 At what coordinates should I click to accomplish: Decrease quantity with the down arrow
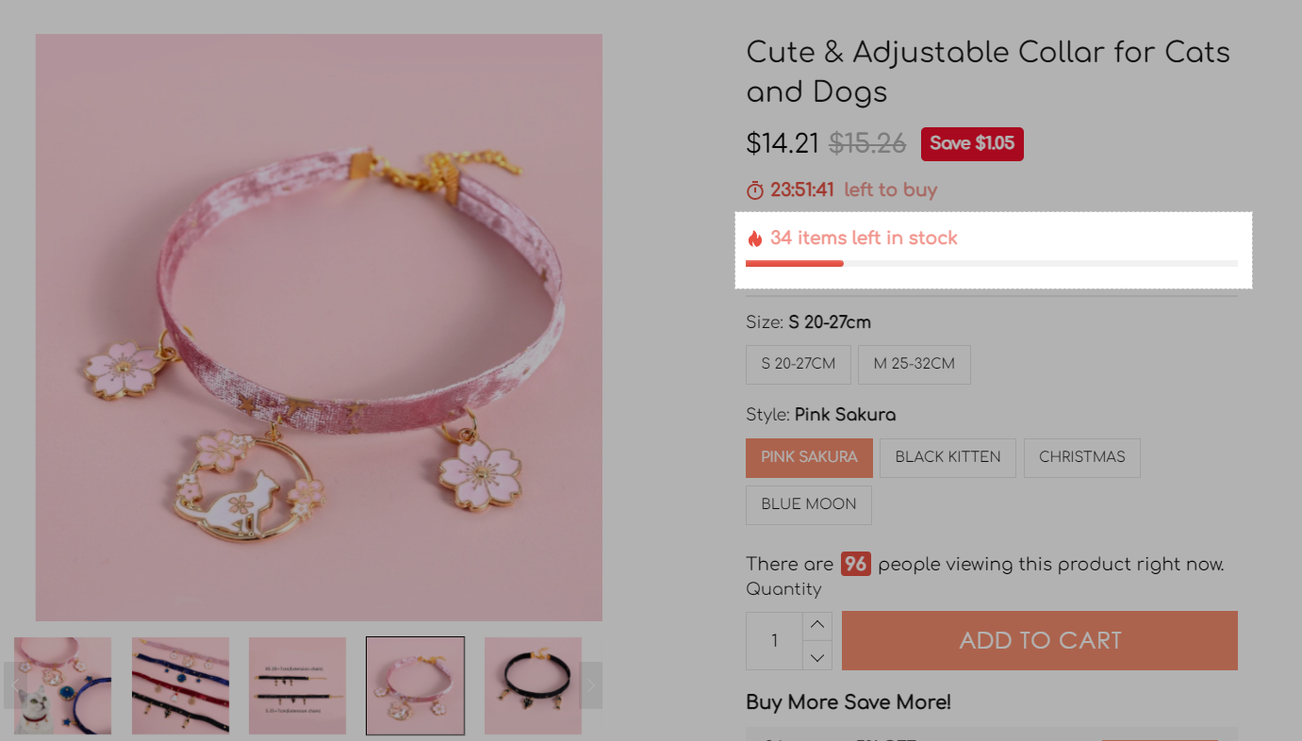[817, 656]
